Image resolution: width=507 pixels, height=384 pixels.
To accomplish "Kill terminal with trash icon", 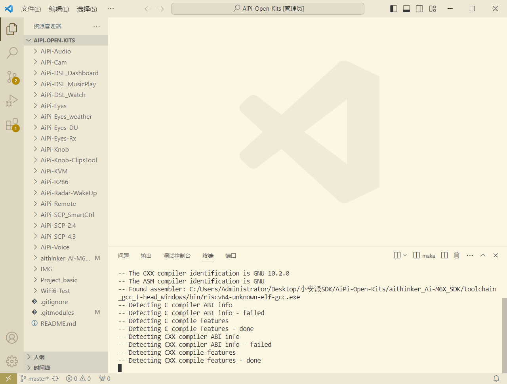I will (x=457, y=255).
